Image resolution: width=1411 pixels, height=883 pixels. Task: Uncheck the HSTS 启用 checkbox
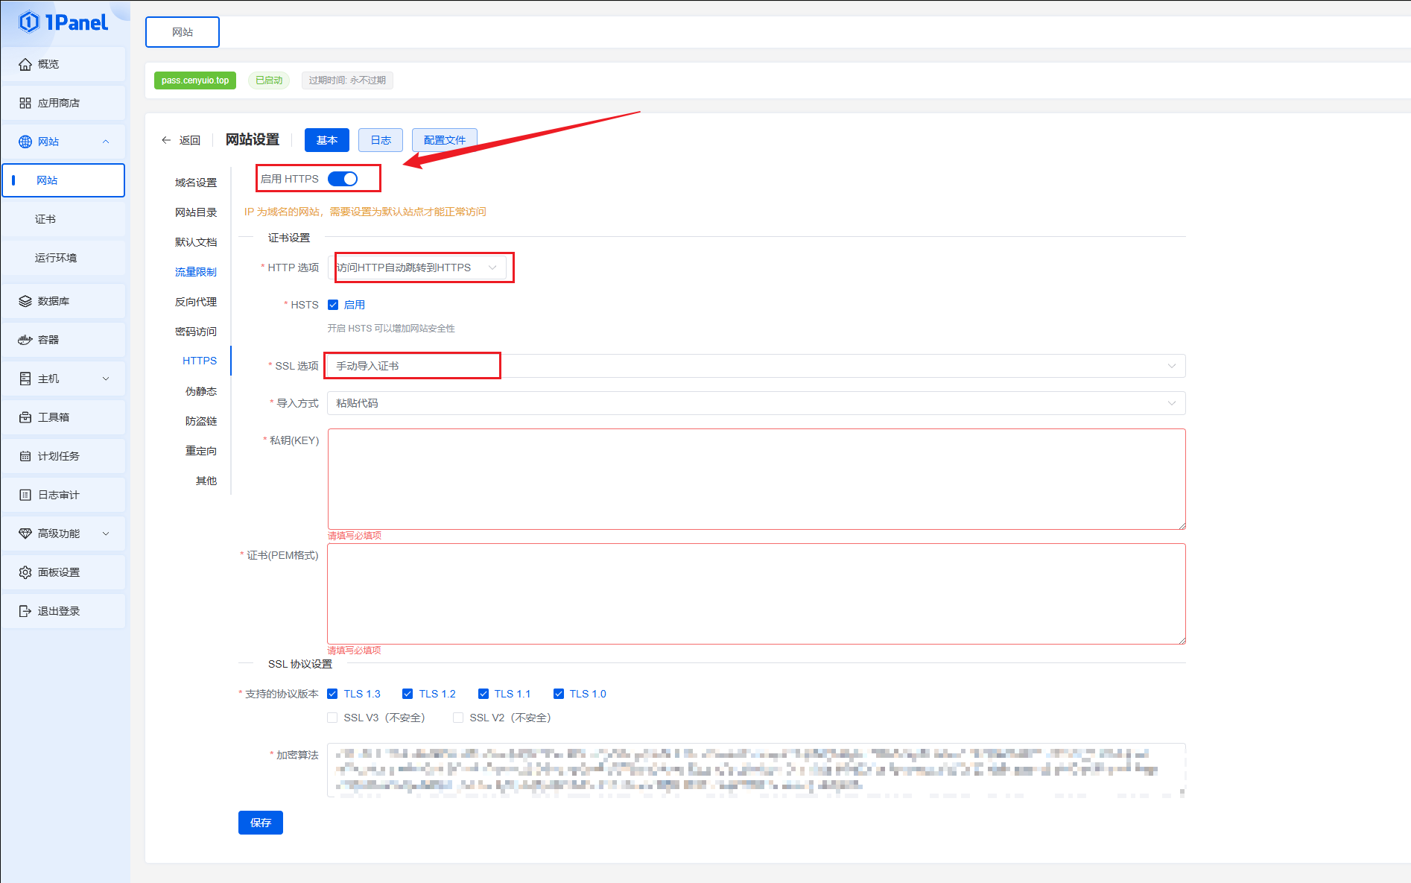click(333, 305)
